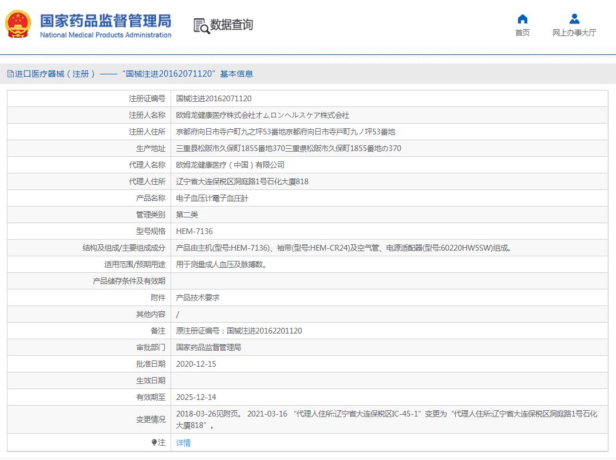Select the 结构及组成 composition description text
Viewport: 616px width, 460px height.
point(343,248)
